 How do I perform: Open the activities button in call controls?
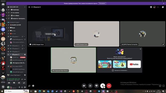[x=90, y=86]
